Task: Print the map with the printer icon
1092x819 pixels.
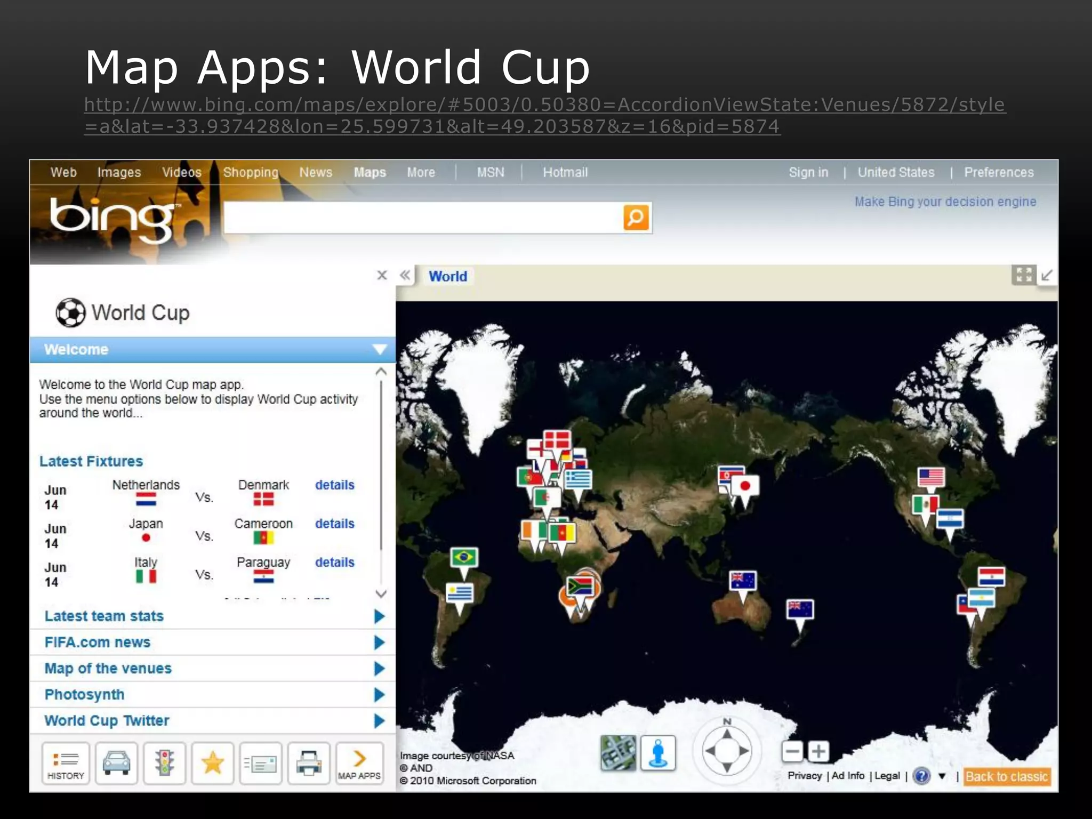Action: pyautogui.click(x=309, y=763)
